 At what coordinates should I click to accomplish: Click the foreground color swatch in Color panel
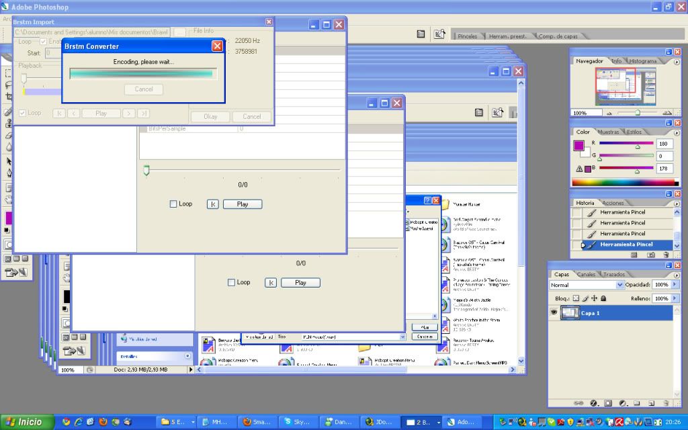[578, 145]
